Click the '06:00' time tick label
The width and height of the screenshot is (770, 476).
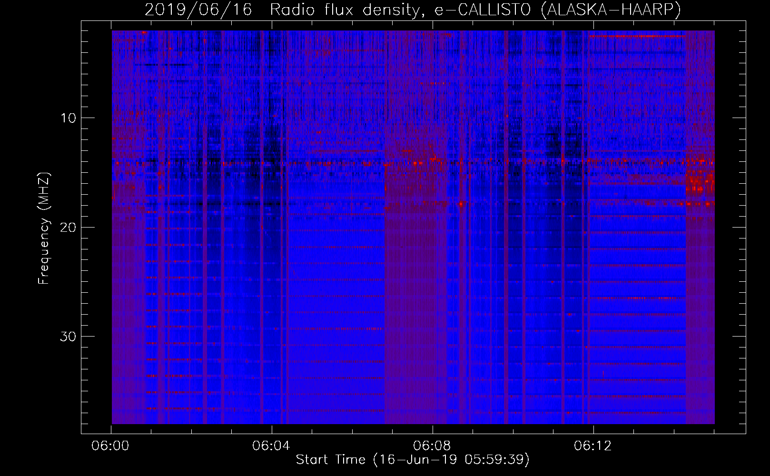click(x=110, y=446)
